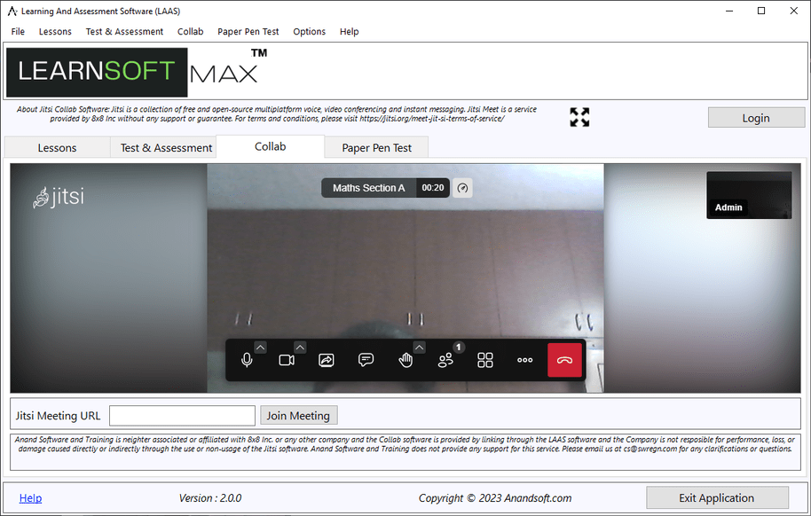Switch to tile view
The height and width of the screenshot is (516, 811).
(x=485, y=361)
